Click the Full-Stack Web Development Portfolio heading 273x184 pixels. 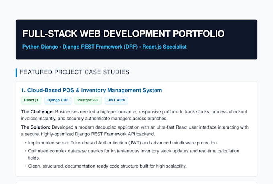[x=123, y=34]
